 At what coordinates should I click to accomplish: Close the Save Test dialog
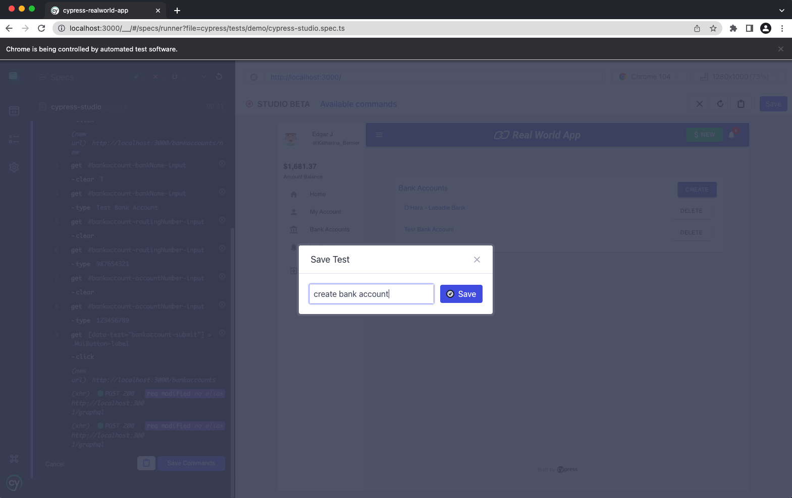pos(477,260)
